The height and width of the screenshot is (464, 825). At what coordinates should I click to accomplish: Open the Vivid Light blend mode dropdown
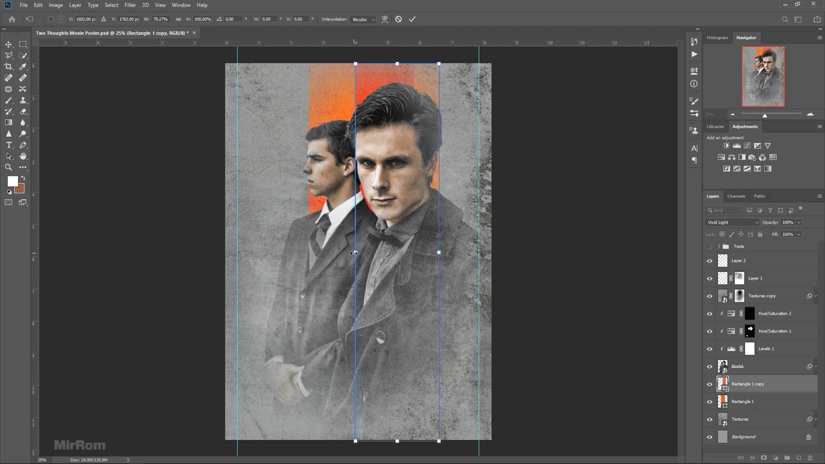click(732, 222)
